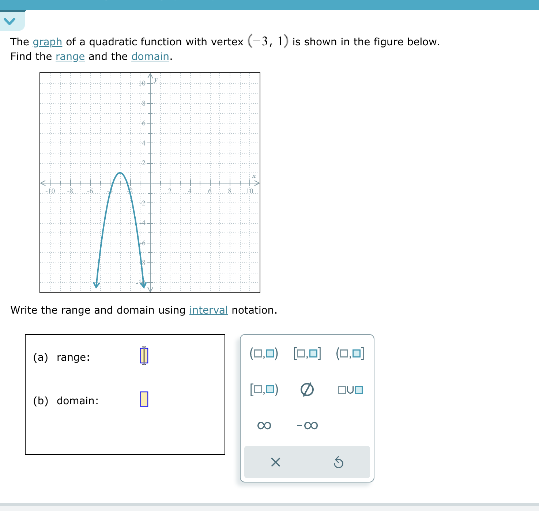Insert the closed interval [□,□] symbol
Image resolution: width=539 pixels, height=511 pixels.
pyautogui.click(x=307, y=354)
